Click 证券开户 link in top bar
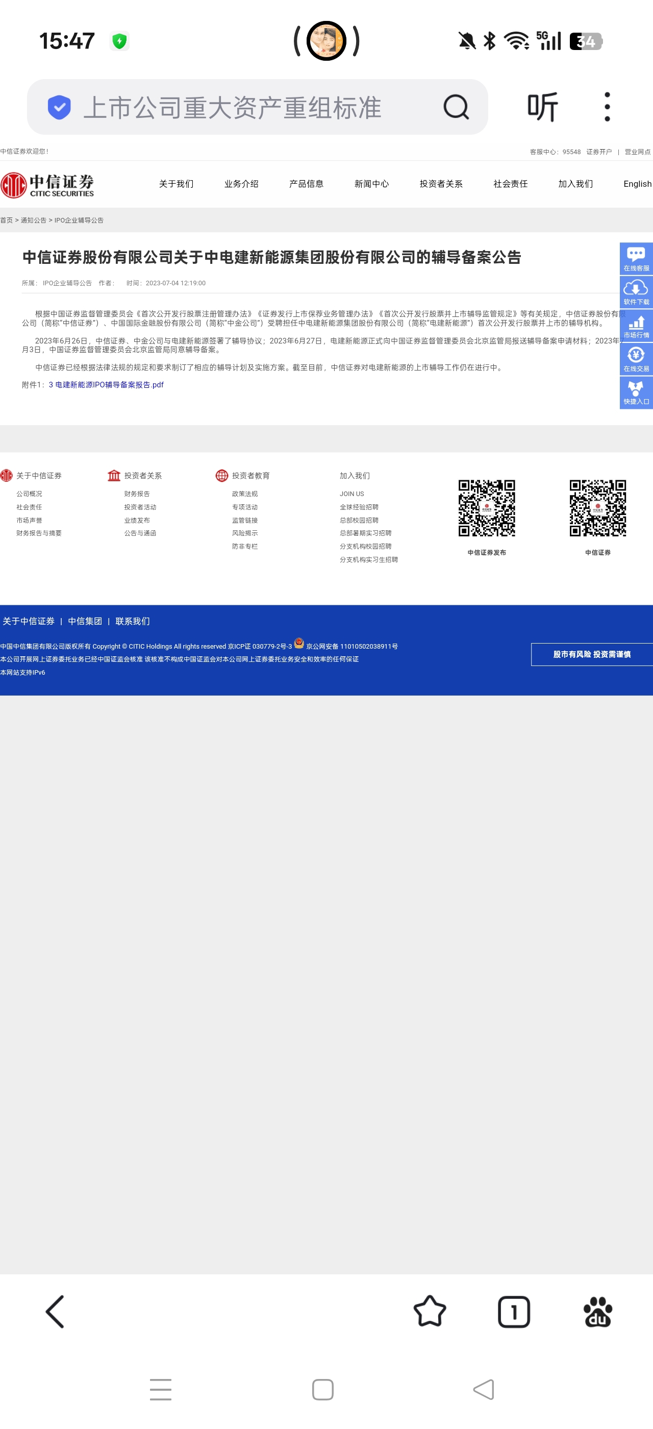This screenshot has width=653, height=1429. point(599,152)
